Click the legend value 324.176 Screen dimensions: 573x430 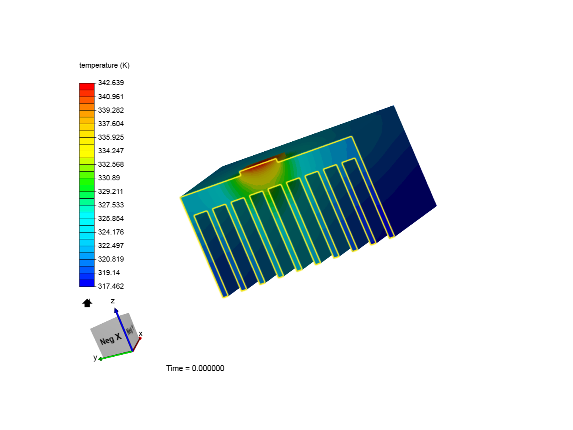(111, 232)
